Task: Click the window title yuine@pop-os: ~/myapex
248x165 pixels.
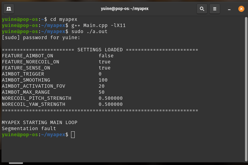Action: pyautogui.click(x=125, y=8)
